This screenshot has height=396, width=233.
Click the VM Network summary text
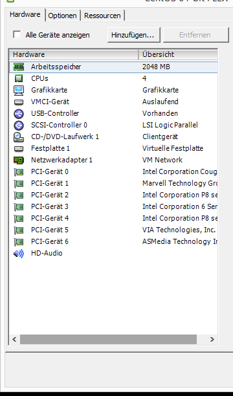tap(162, 160)
